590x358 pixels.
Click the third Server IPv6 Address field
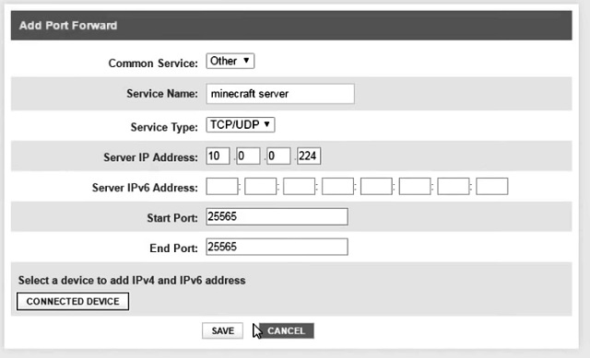tap(299, 186)
